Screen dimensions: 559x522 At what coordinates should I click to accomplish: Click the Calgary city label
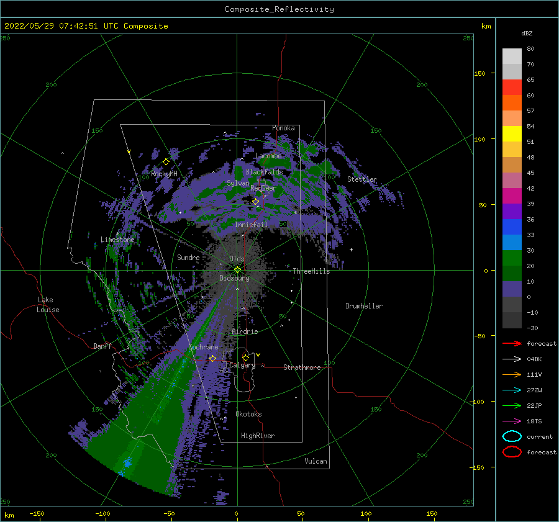point(242,365)
